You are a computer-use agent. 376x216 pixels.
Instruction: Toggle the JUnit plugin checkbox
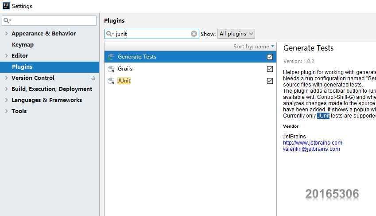pyautogui.click(x=270, y=81)
